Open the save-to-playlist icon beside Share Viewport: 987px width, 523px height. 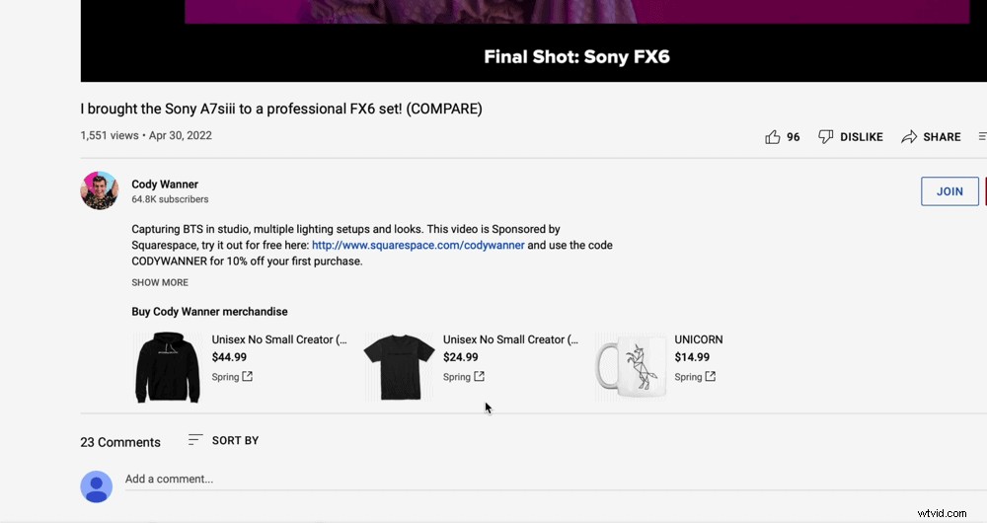coord(982,137)
